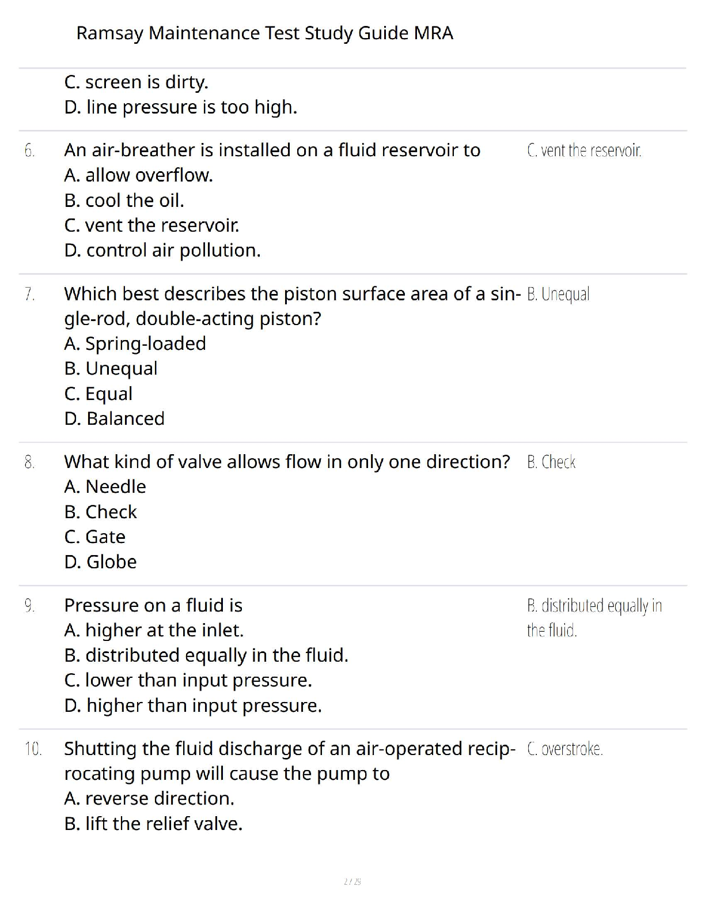Select D. higher than input pressure.
705x913 pixels.
(193, 705)
